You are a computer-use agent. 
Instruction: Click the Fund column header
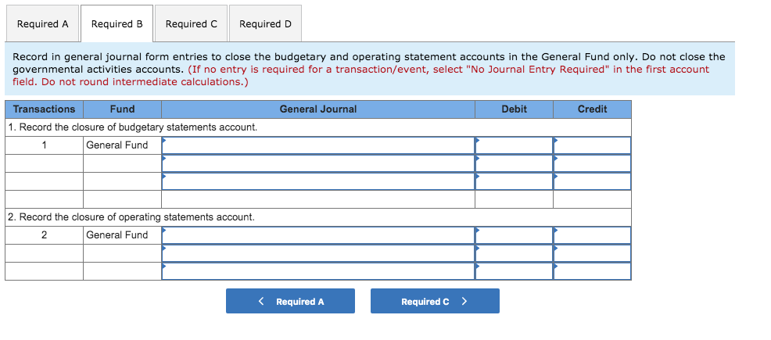[x=123, y=109]
